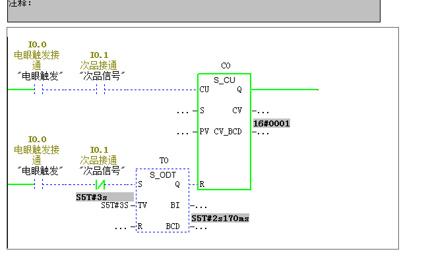Click the empty operand at counter CV output
Viewport: 428px width, 266px height.
264,111
